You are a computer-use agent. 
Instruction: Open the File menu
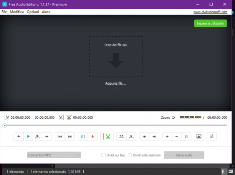(x=4, y=12)
